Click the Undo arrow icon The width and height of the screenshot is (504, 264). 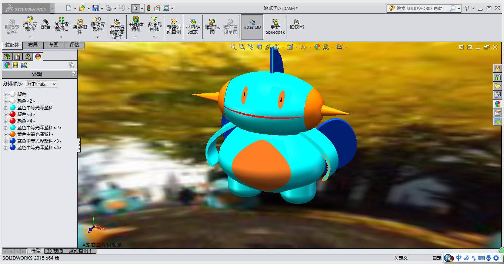pos(122,8)
